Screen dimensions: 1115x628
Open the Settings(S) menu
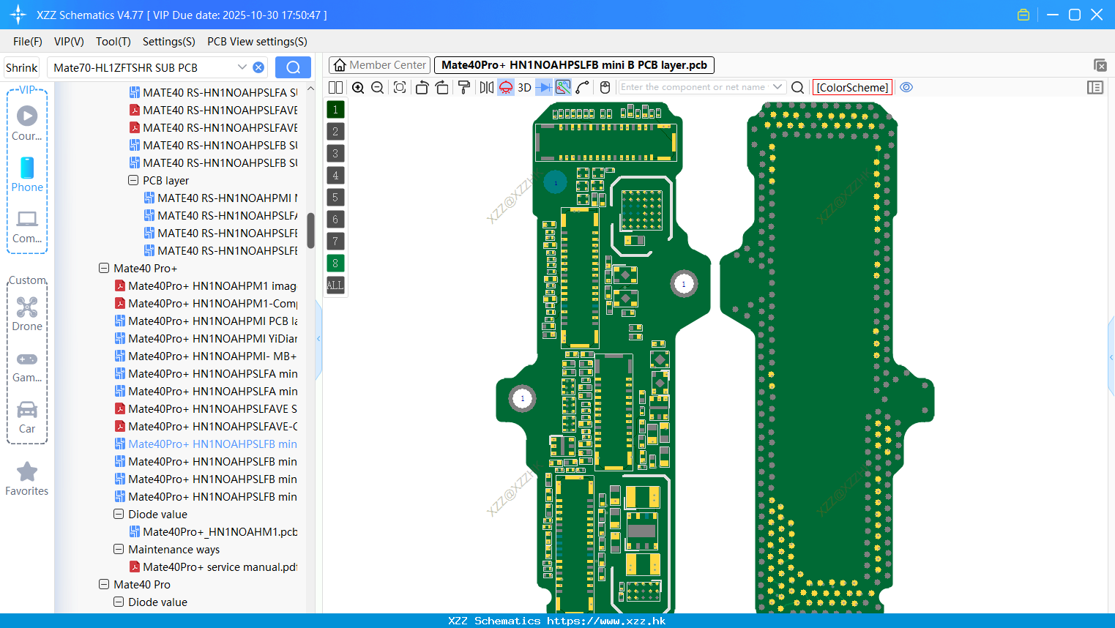169,42
